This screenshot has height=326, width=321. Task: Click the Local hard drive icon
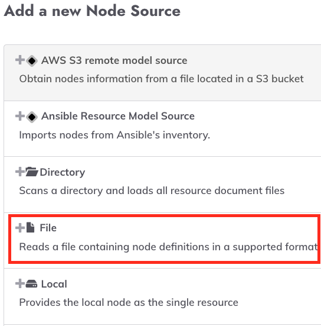pos(31,284)
